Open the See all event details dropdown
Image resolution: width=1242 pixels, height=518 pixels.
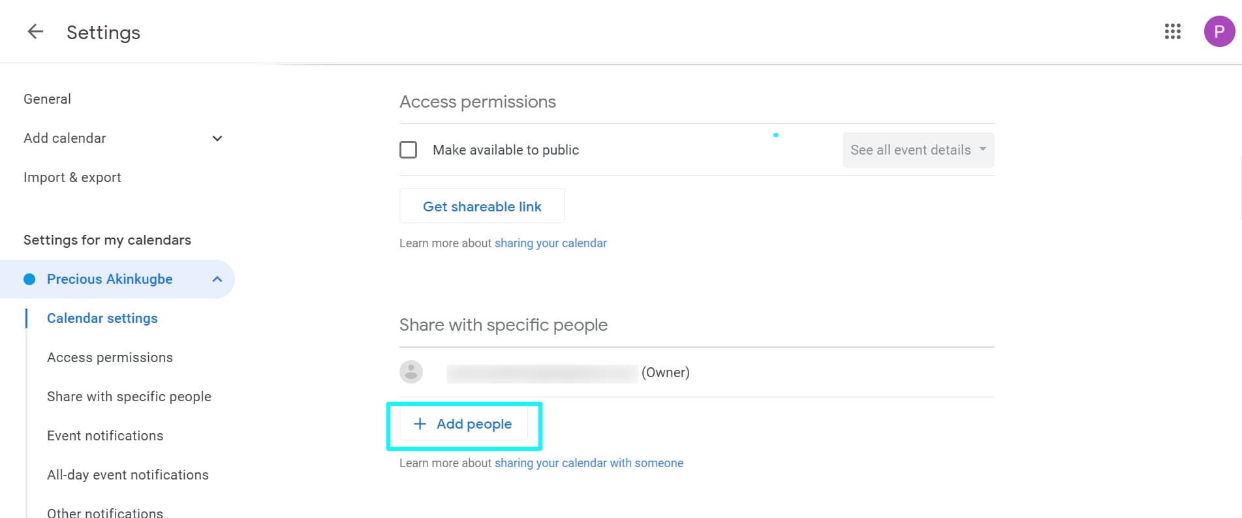point(918,150)
